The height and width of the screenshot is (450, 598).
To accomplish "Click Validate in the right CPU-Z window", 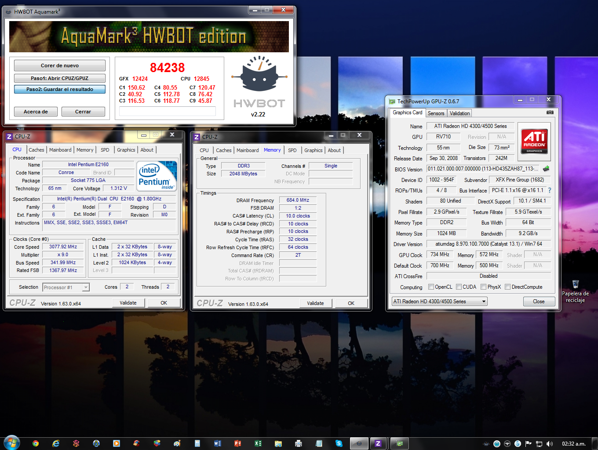I will tap(315, 303).
